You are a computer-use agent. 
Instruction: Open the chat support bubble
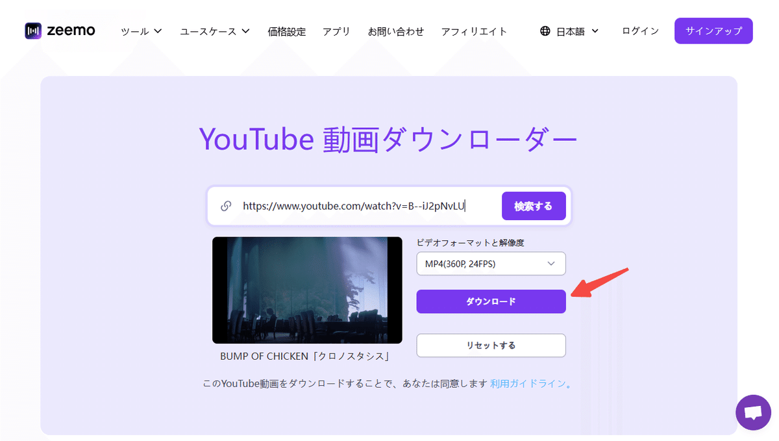[x=752, y=412]
